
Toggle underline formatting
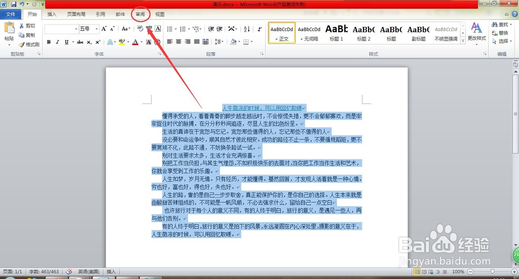tap(66, 42)
